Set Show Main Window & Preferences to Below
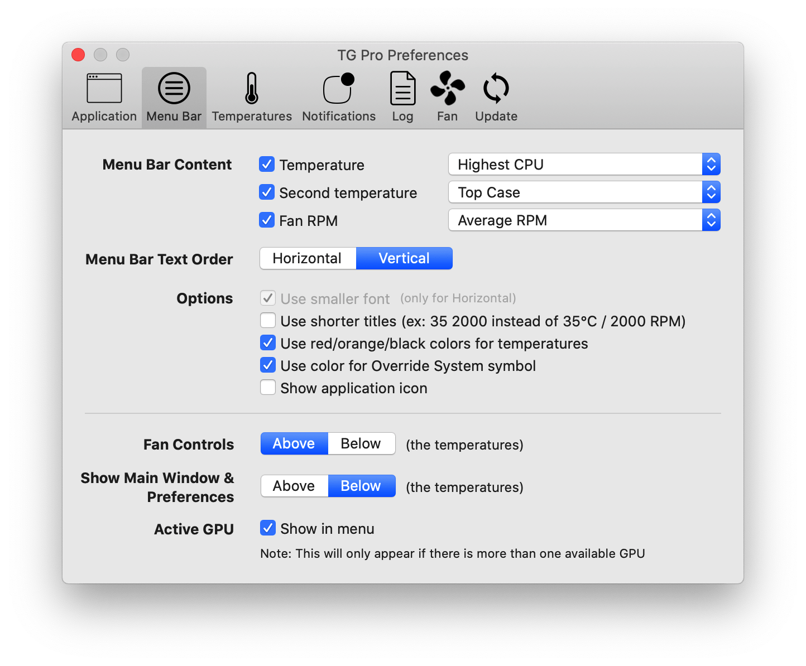The height and width of the screenshot is (666, 806). (362, 486)
